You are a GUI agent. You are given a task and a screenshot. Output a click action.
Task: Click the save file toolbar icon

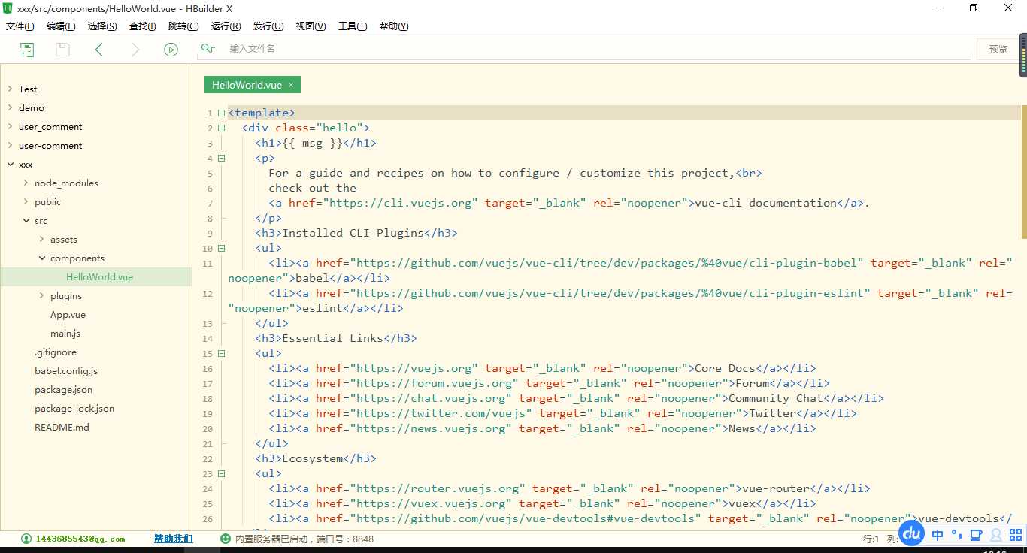pos(62,50)
